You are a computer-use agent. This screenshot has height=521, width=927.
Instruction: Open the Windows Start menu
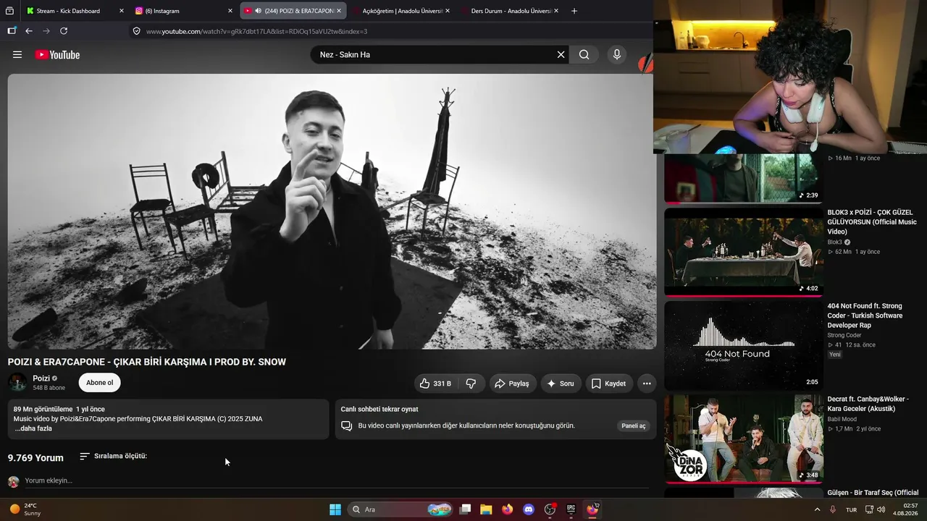click(x=335, y=509)
